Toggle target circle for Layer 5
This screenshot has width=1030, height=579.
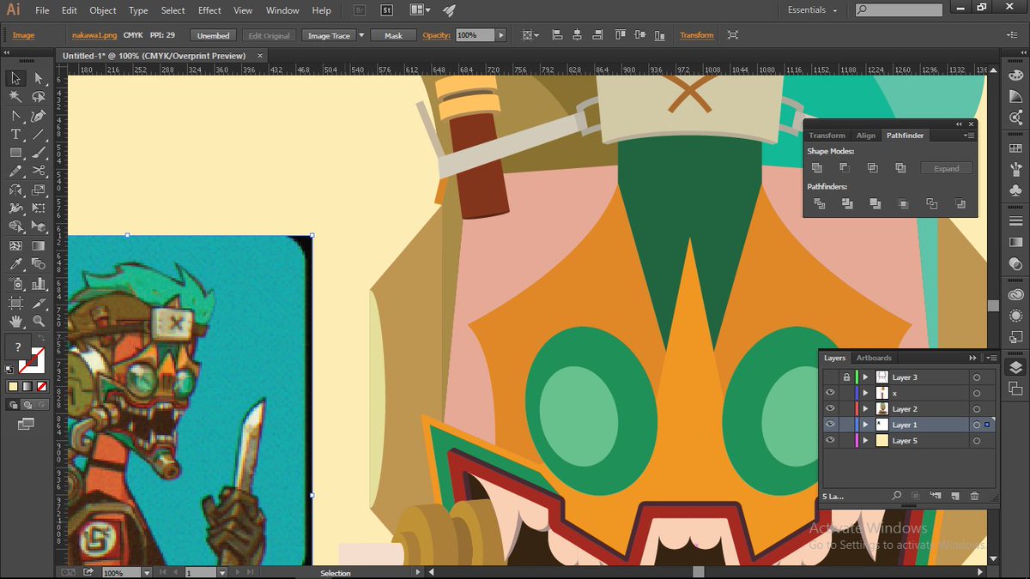coord(977,441)
